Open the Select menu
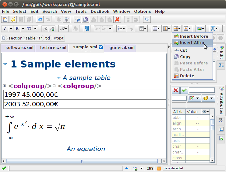 click(19, 11)
